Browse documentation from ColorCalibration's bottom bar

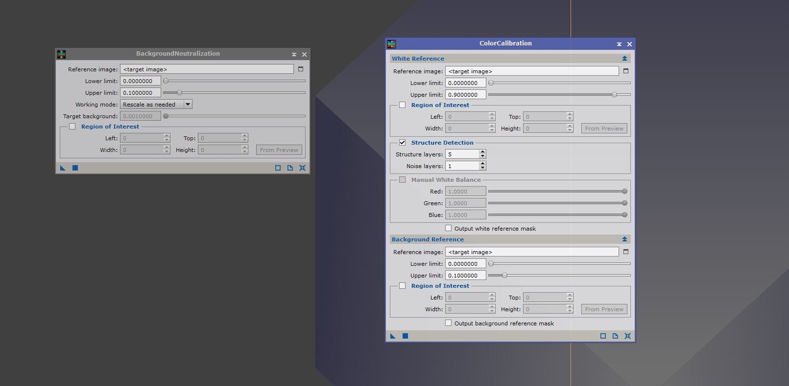[615, 336]
